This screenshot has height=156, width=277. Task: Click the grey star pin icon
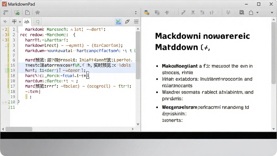[37, 12]
